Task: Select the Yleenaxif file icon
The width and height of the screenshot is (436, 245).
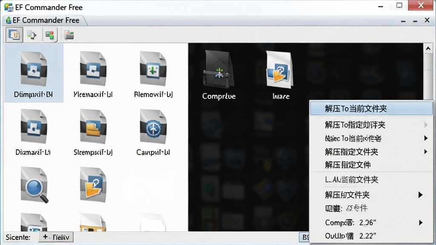Action: coord(93,68)
